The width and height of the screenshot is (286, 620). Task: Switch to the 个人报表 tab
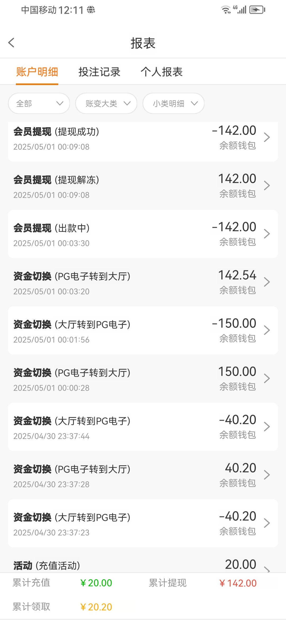[162, 72]
